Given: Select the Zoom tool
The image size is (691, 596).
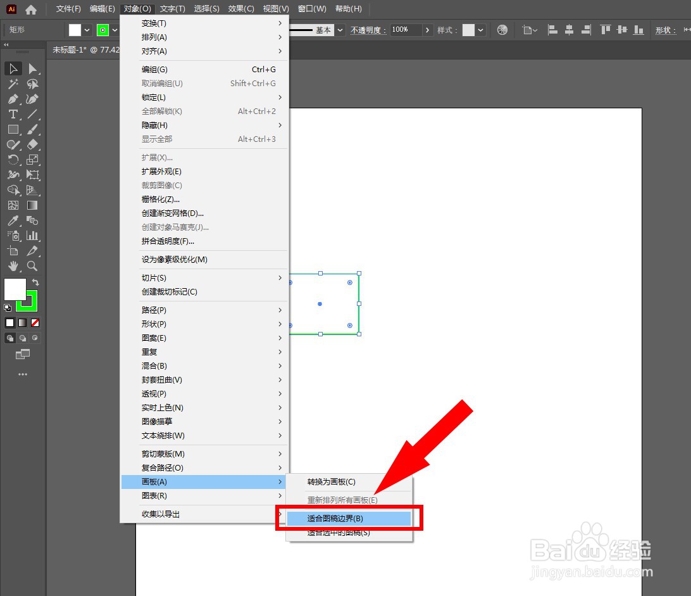Looking at the screenshot, I should [x=33, y=266].
